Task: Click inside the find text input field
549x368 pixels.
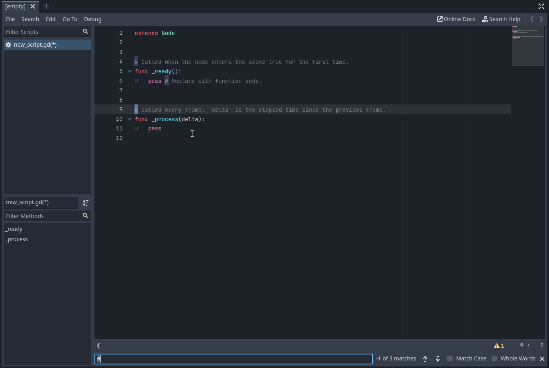Action: tap(233, 359)
